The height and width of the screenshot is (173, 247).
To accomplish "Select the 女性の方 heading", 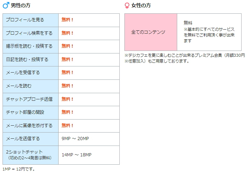I will pyautogui.click(x=141, y=5).
